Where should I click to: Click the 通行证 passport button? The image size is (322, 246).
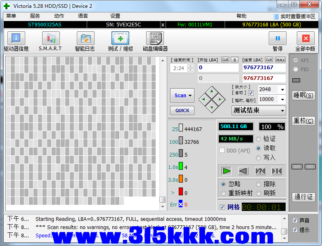303,197
